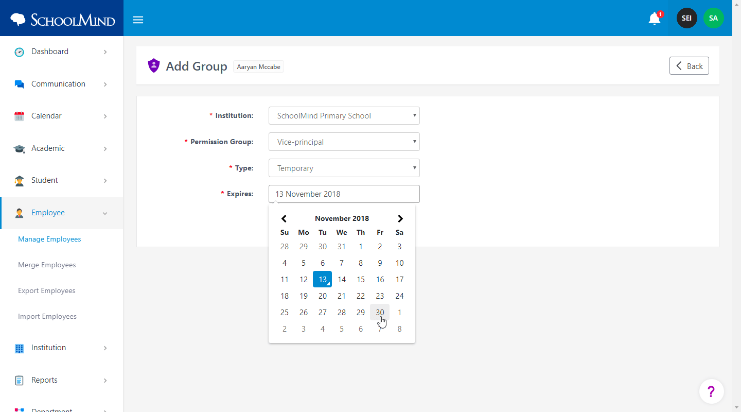Click the Calendar sidebar icon

point(19,116)
